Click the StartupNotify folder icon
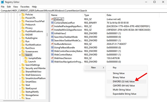This screenshot has width=167, height=102. pos(23,92)
